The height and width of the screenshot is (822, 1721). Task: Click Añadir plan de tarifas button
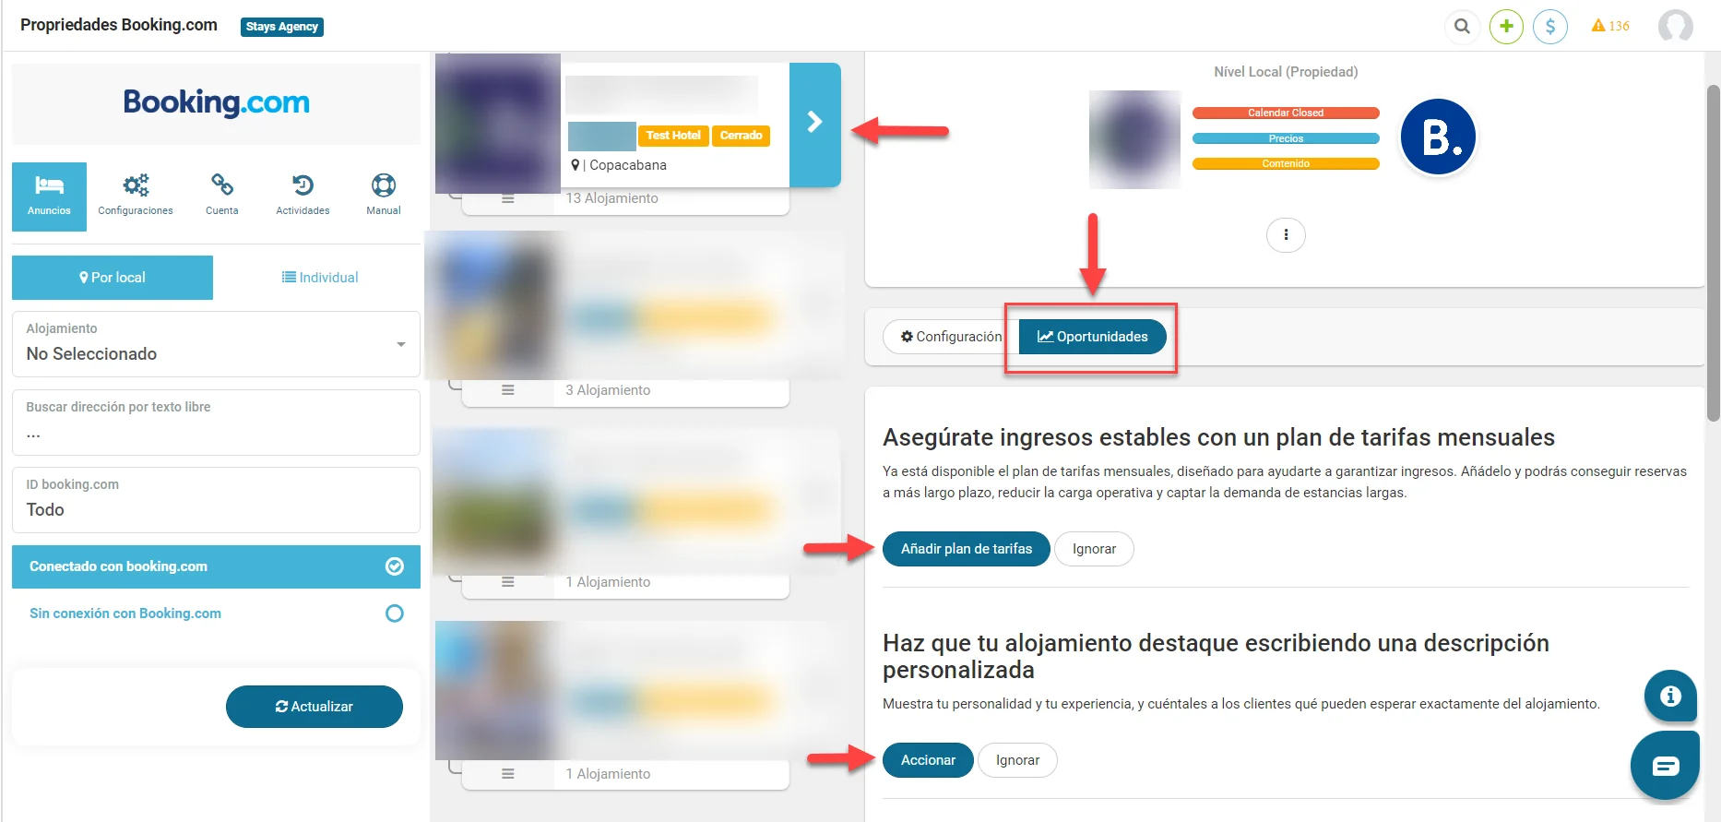click(x=967, y=549)
